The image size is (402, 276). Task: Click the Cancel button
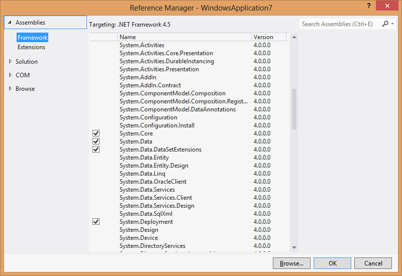point(373,263)
